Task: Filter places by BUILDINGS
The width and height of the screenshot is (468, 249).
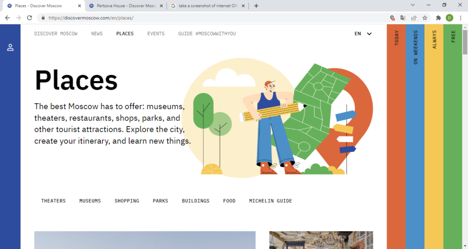Action: (196, 201)
